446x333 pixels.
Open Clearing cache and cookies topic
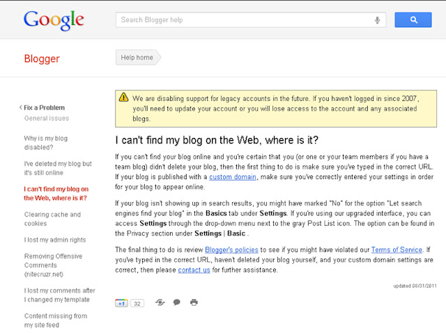pyautogui.click(x=52, y=219)
